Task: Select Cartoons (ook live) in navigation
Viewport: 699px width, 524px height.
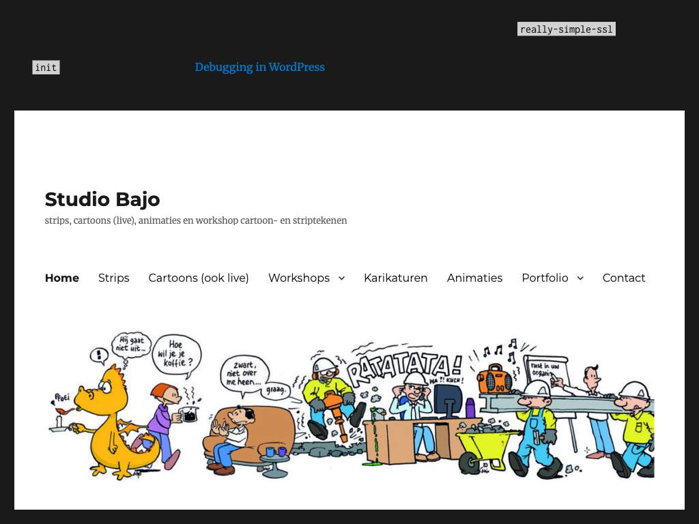Action: tap(199, 278)
